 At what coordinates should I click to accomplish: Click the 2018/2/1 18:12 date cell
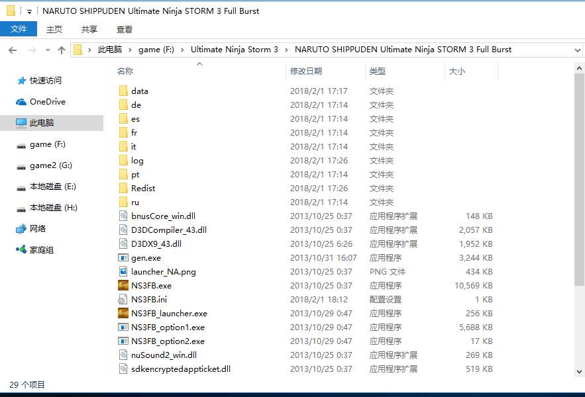coord(319,299)
